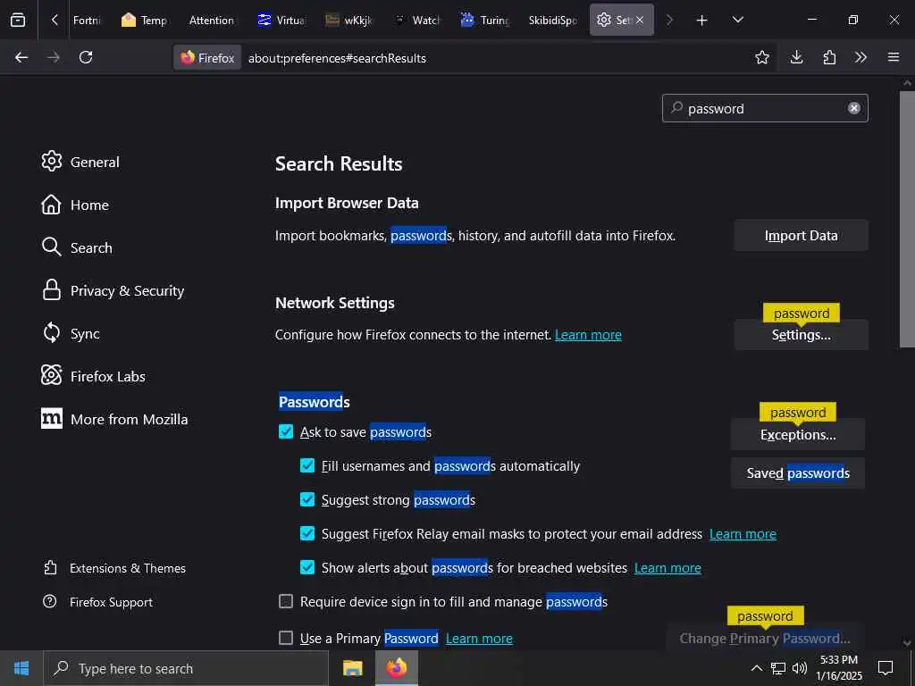915x686 pixels.
Task: Switch to the Attention tab
Action: click(x=211, y=21)
